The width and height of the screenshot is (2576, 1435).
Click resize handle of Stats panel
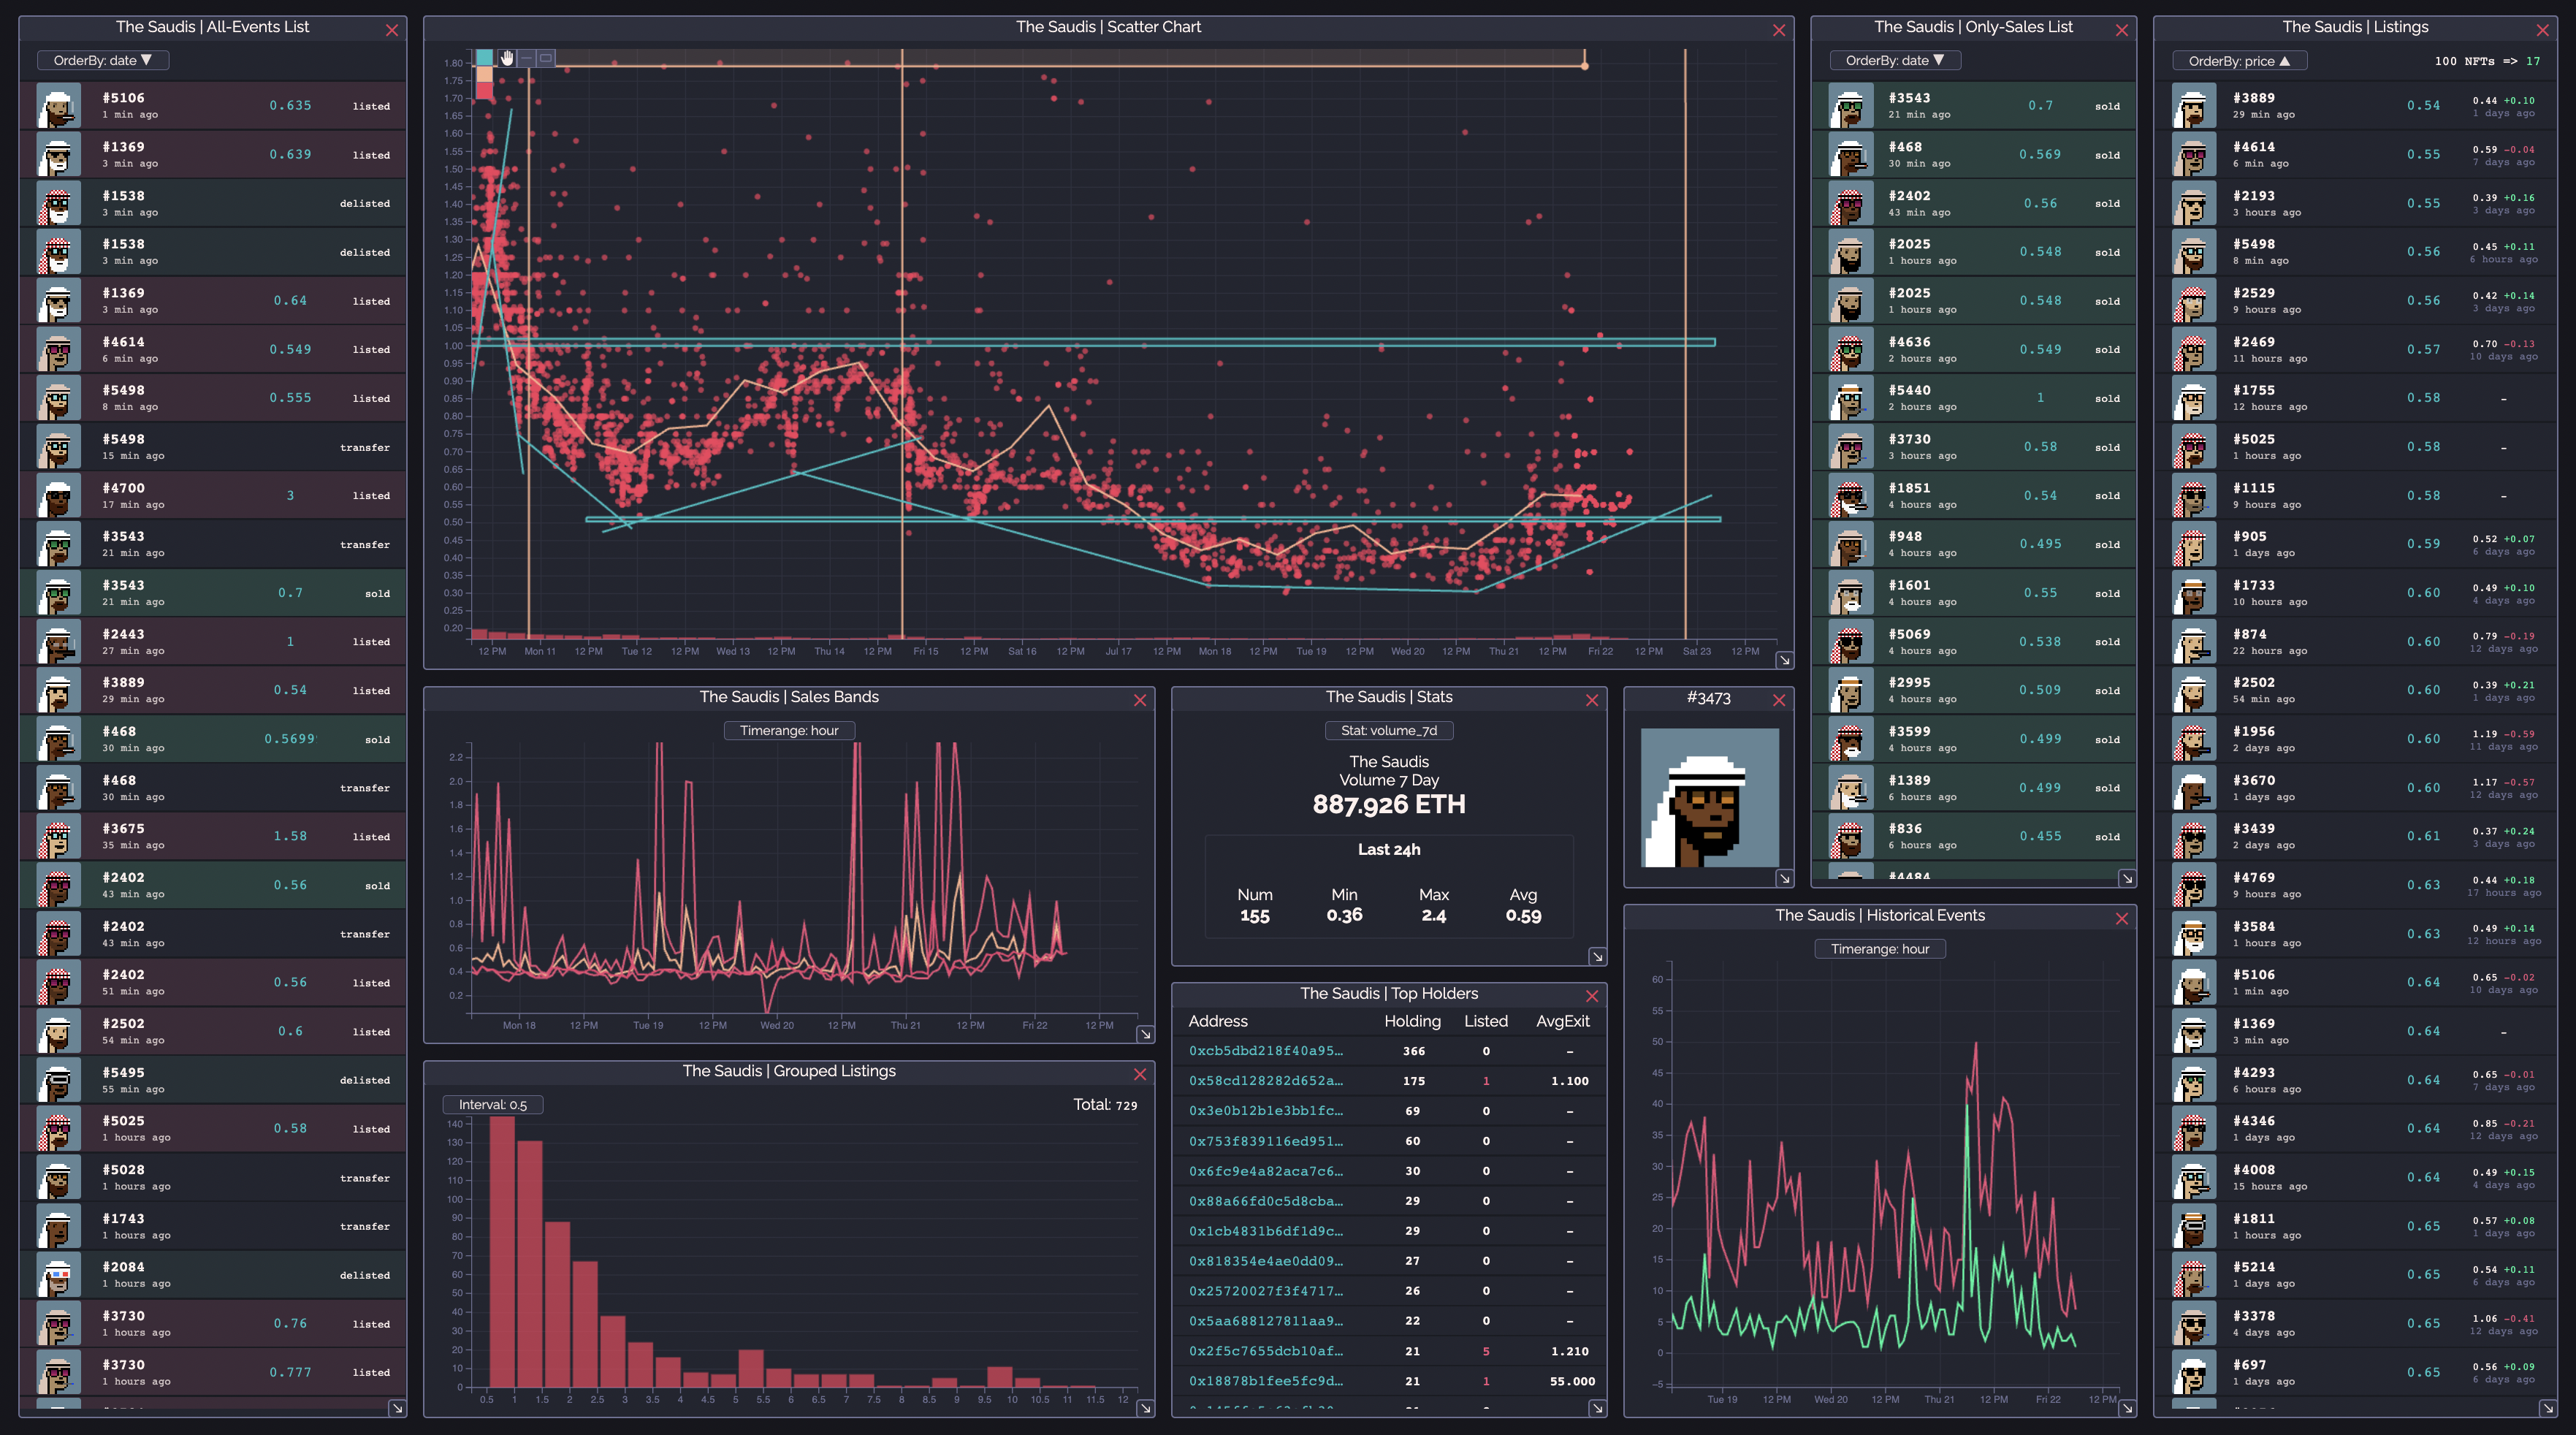tap(1598, 957)
